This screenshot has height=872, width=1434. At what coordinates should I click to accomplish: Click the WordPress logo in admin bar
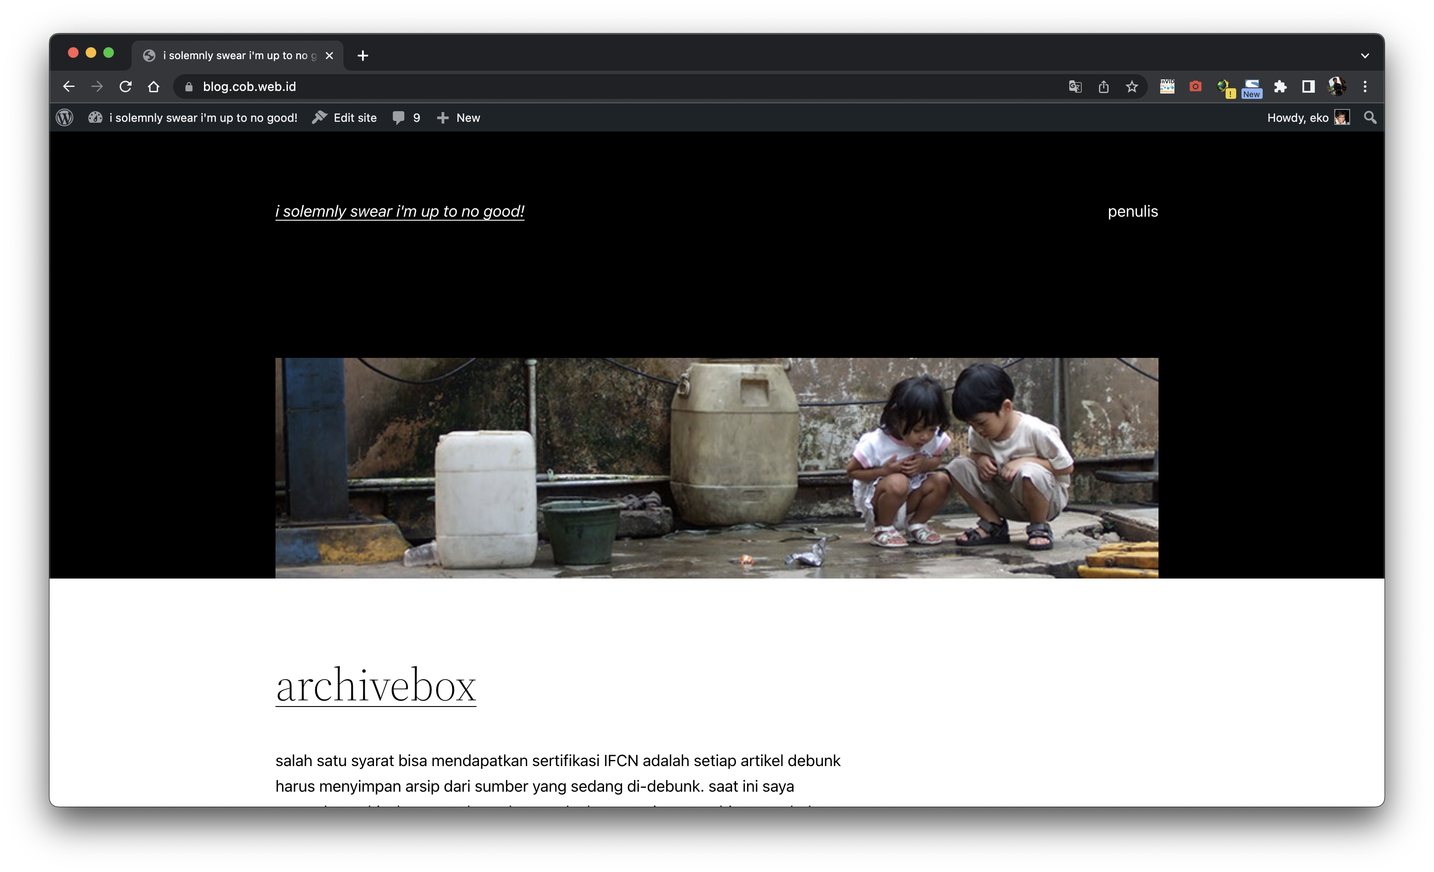click(64, 117)
